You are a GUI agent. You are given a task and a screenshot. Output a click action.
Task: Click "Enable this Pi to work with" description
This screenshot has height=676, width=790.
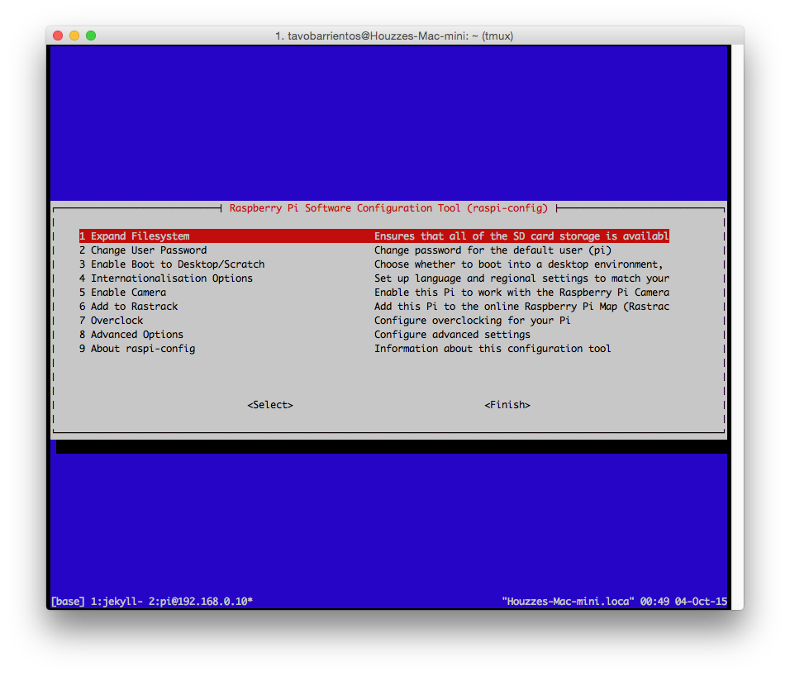521,293
